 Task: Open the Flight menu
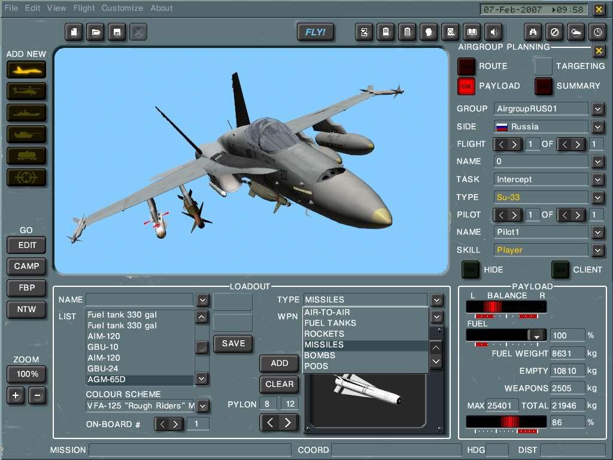pyautogui.click(x=84, y=8)
